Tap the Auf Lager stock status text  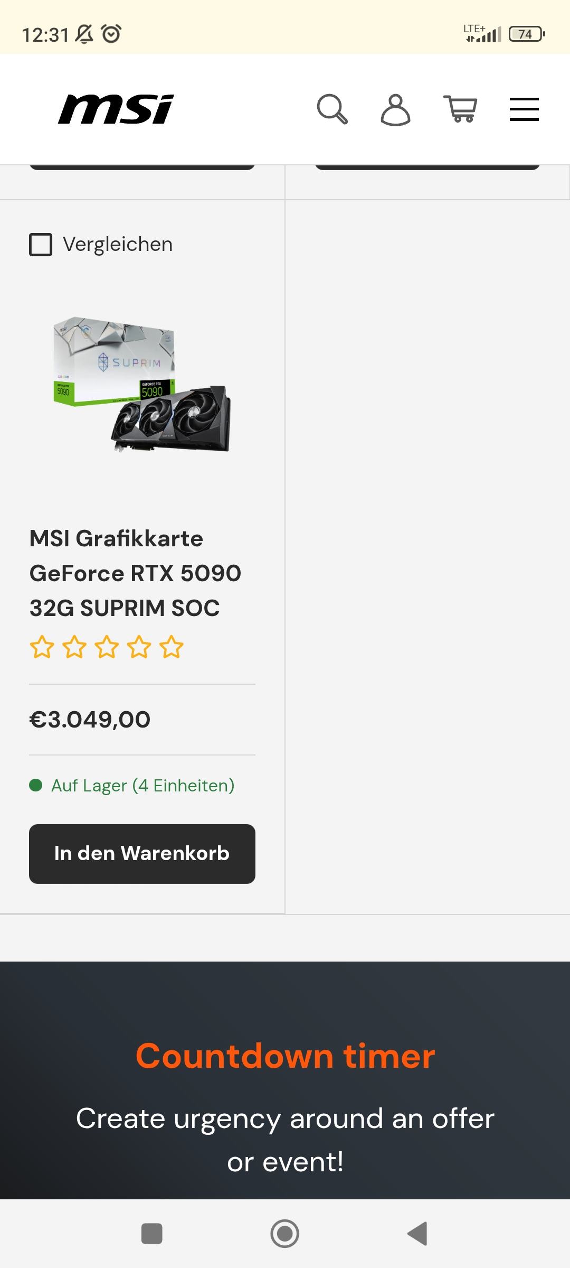[x=142, y=786]
